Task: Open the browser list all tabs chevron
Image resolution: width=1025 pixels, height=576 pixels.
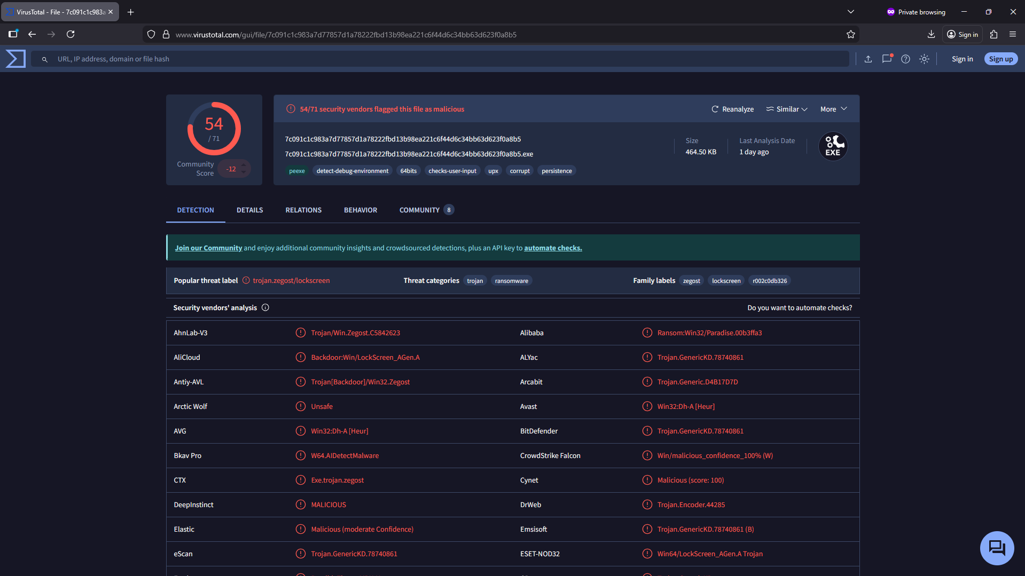Action: [851, 12]
